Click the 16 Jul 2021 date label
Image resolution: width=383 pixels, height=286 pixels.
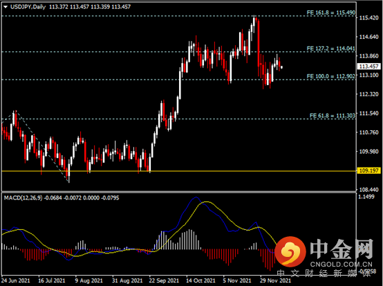(x=52, y=280)
